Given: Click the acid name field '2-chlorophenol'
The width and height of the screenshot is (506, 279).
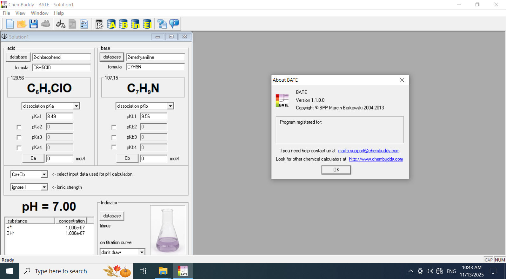Looking at the screenshot, I should [x=62, y=57].
